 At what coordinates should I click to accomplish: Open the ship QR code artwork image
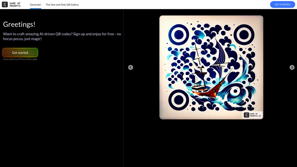[211, 67]
